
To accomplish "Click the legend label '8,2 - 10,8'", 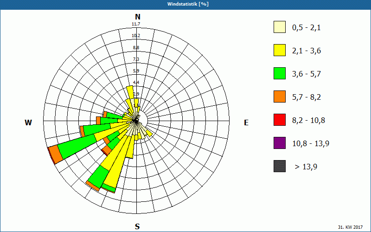I will click(308, 121).
